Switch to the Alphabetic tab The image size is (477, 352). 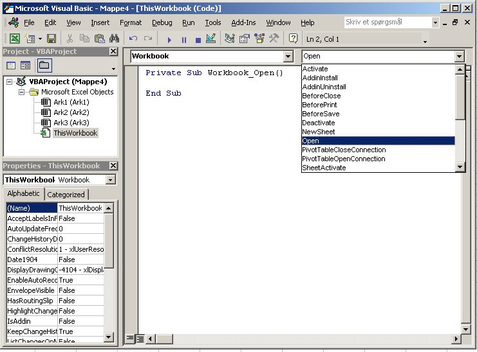pyautogui.click(x=23, y=193)
